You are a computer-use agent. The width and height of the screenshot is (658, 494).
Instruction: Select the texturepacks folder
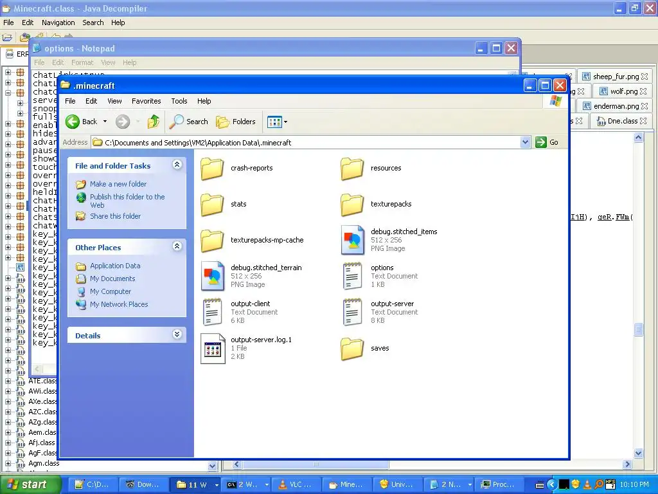point(377,205)
